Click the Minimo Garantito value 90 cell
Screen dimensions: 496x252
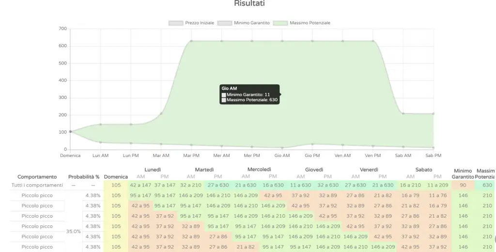pyautogui.click(x=463, y=185)
